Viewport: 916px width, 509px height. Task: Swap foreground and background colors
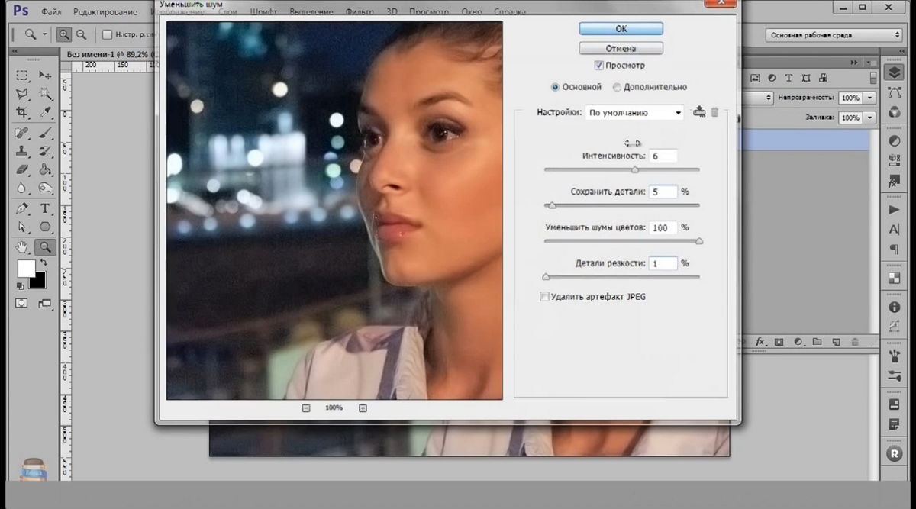pyautogui.click(x=44, y=263)
